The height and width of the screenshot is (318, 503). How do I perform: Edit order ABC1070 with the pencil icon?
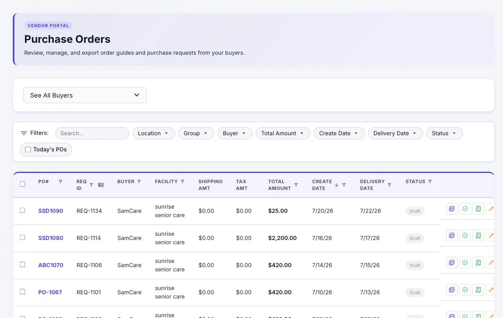point(491,262)
